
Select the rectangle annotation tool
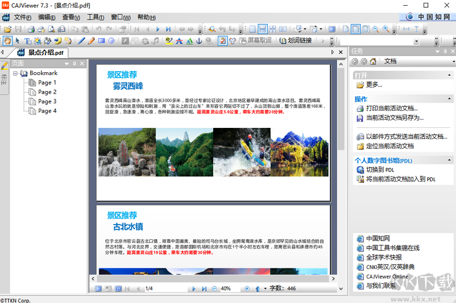pos(101,40)
